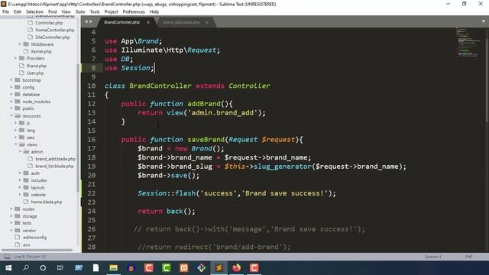Open XAMPP from the taskbar
This screenshot has height=275, width=489.
point(184,268)
